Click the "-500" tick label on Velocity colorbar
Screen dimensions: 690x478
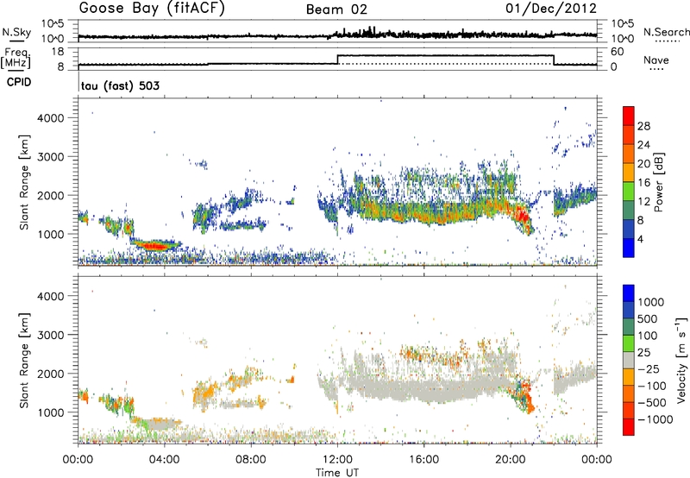coord(652,403)
